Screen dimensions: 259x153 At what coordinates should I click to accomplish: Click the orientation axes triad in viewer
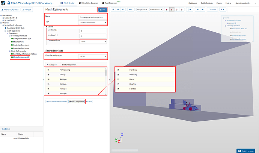click(x=119, y=138)
